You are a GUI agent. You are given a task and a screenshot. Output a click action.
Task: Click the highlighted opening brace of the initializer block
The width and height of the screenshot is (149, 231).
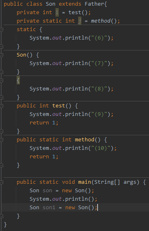click(18, 81)
